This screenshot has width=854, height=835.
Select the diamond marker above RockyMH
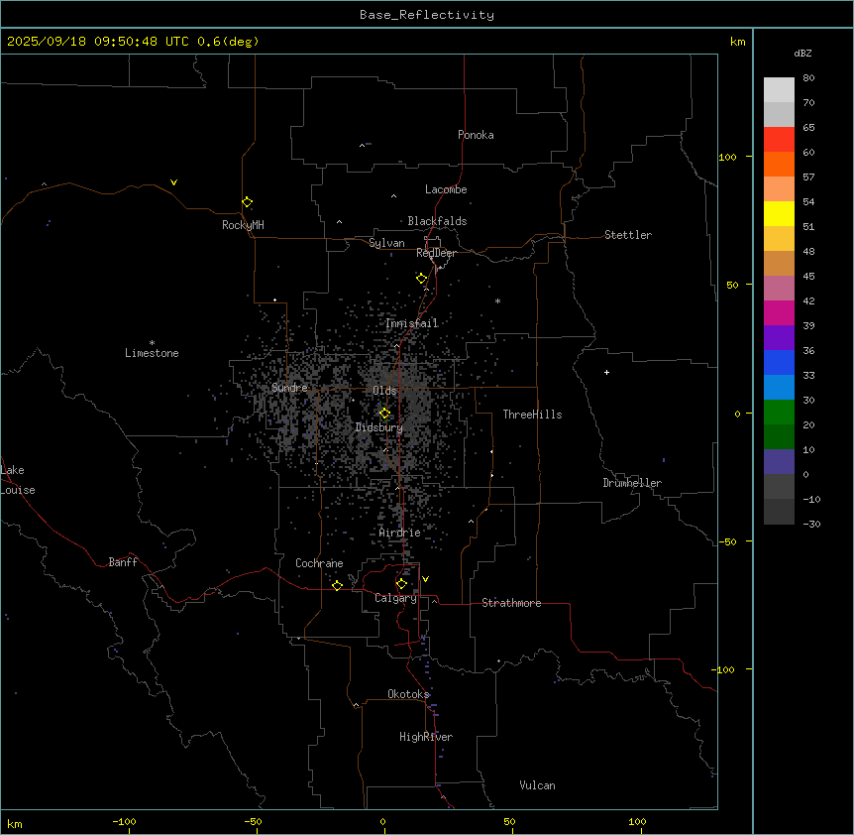247,202
